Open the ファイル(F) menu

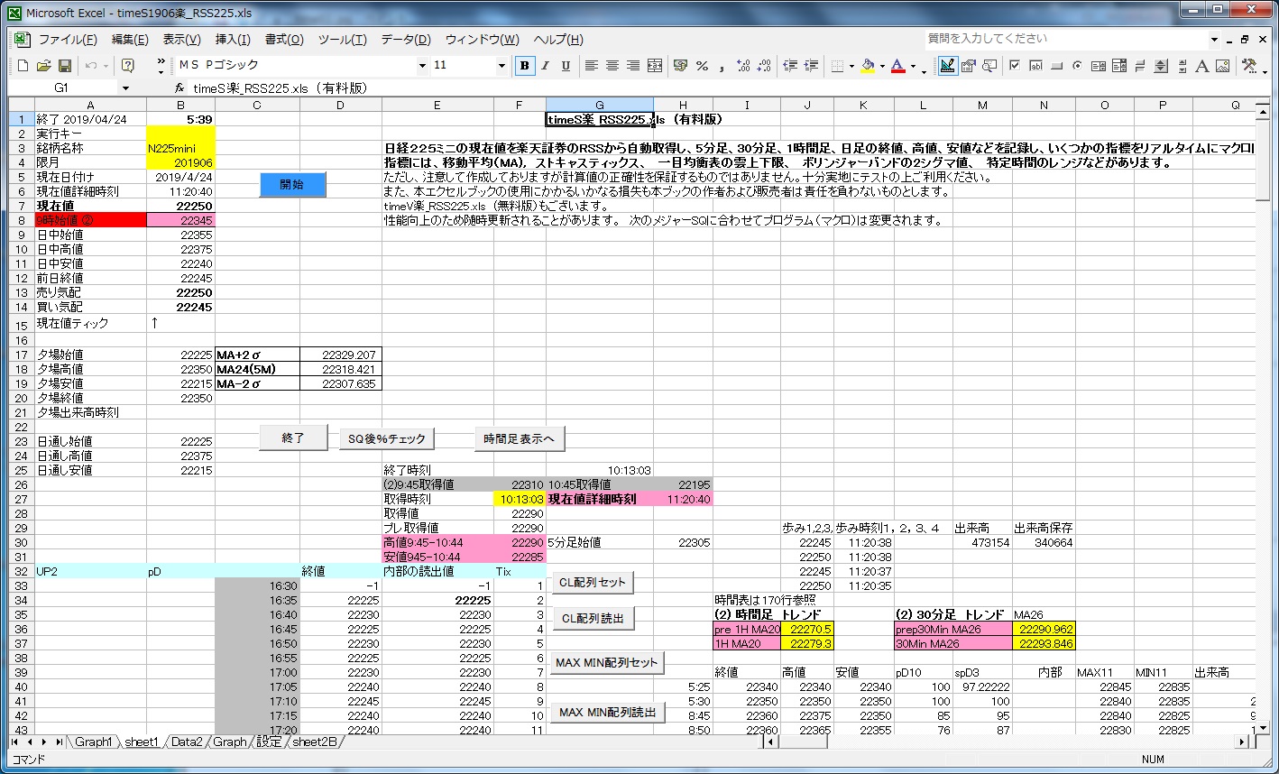point(68,40)
